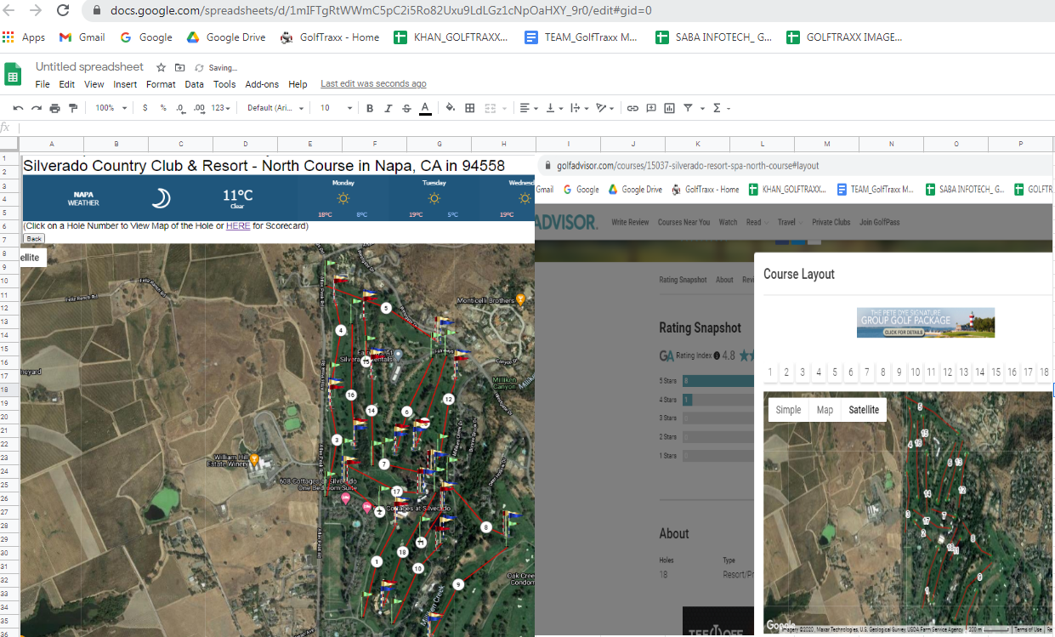The image size is (1055, 637).
Task: Open the Default font dropdown
Action: pos(274,108)
